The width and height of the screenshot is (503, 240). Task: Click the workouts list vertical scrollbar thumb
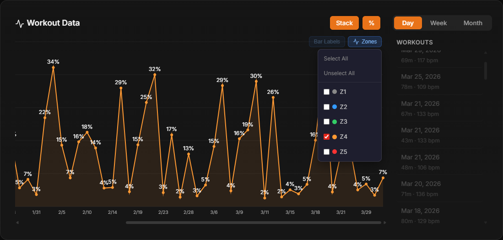click(x=485, y=71)
